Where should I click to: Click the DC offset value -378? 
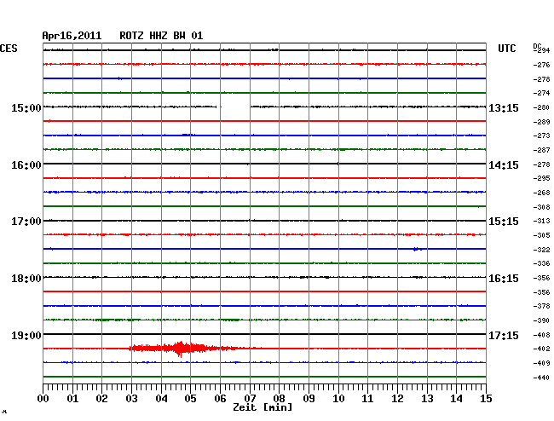click(541, 306)
